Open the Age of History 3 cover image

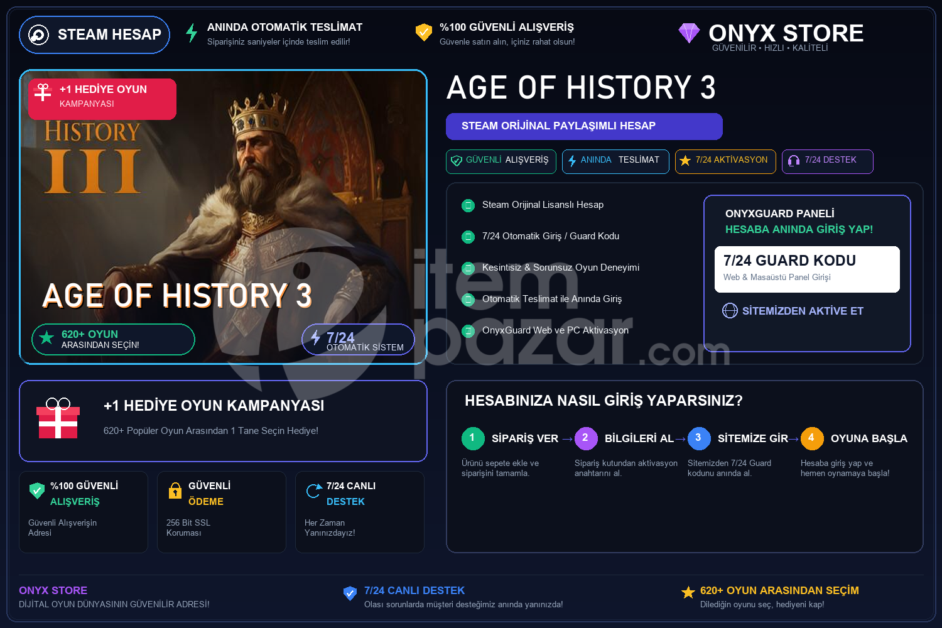pyautogui.click(x=223, y=217)
